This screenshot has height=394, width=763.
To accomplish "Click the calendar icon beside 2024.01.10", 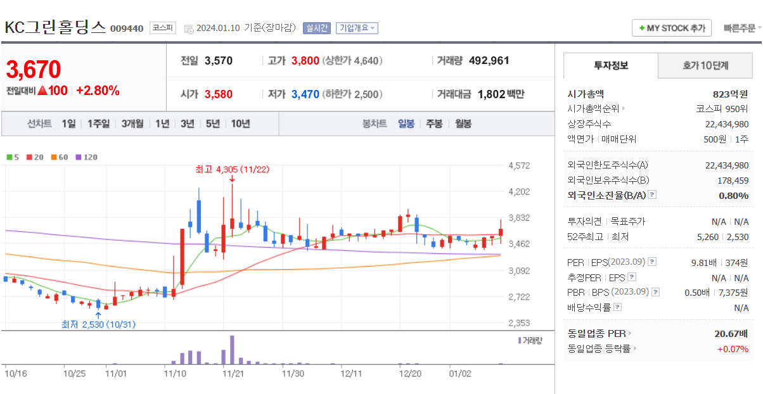I will 189,29.
